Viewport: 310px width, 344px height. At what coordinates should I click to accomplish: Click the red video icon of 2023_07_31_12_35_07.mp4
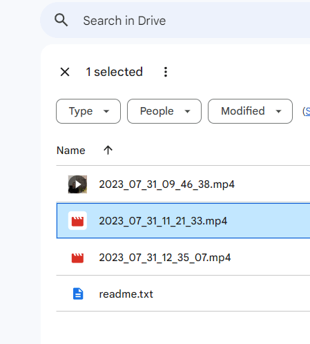(77, 258)
